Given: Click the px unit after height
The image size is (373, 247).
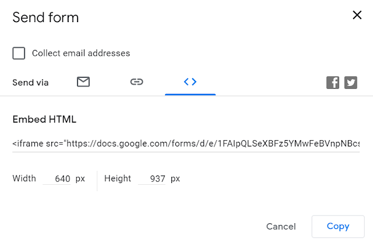Looking at the screenshot, I should coord(175,179).
